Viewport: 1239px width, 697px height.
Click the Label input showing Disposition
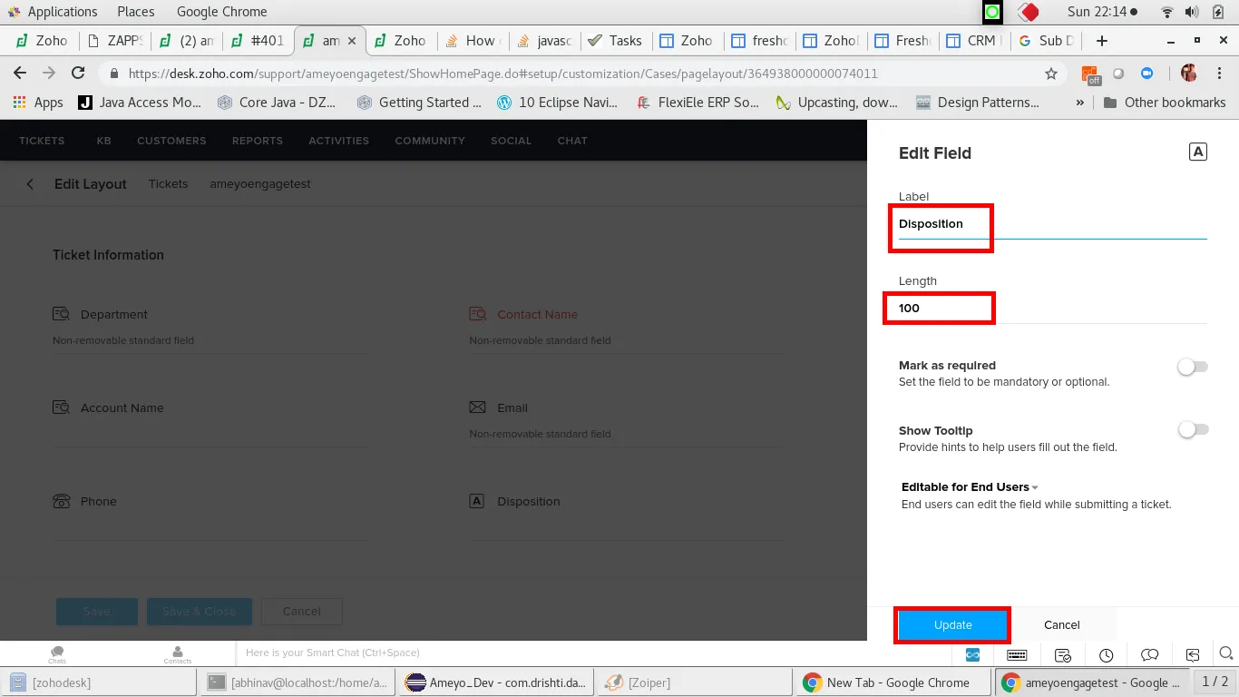[x=1052, y=224]
